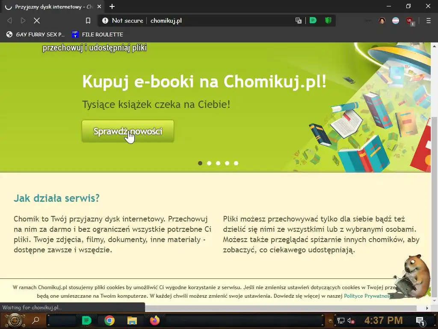Click the Jak działa serwis? heading
This screenshot has height=329, width=438.
[x=57, y=198]
